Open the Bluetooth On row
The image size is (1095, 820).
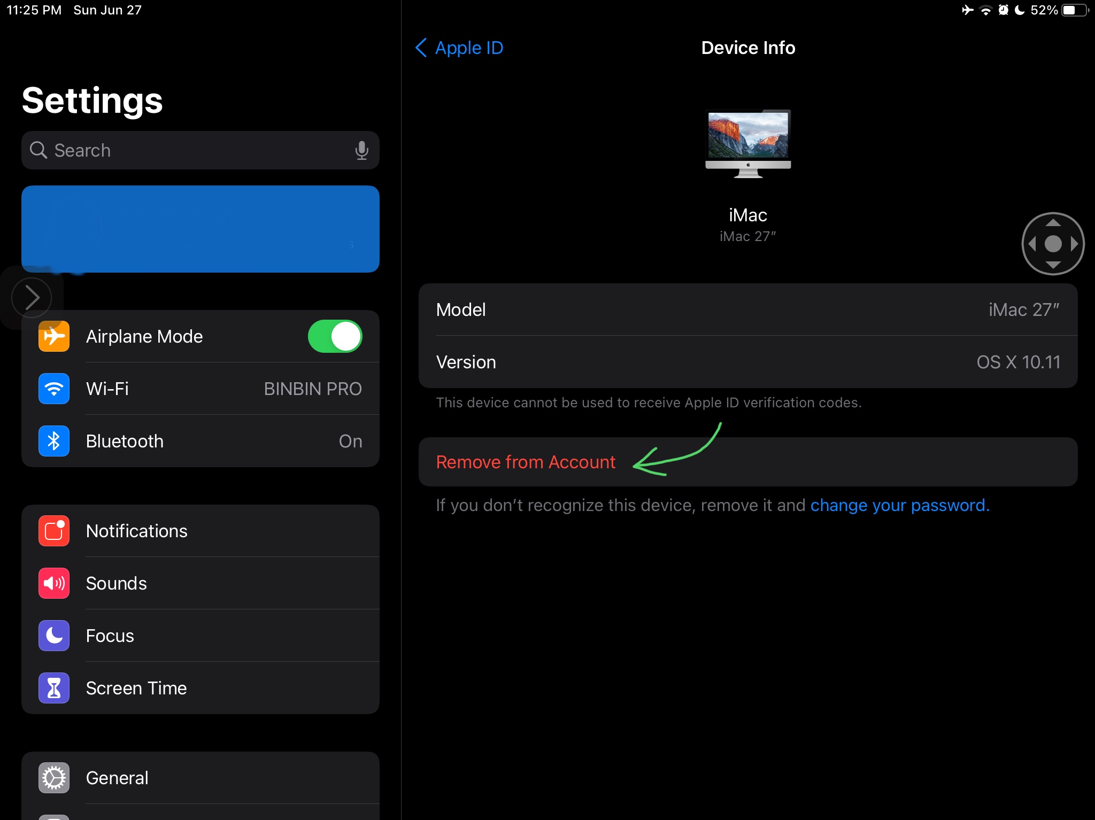coord(225,441)
